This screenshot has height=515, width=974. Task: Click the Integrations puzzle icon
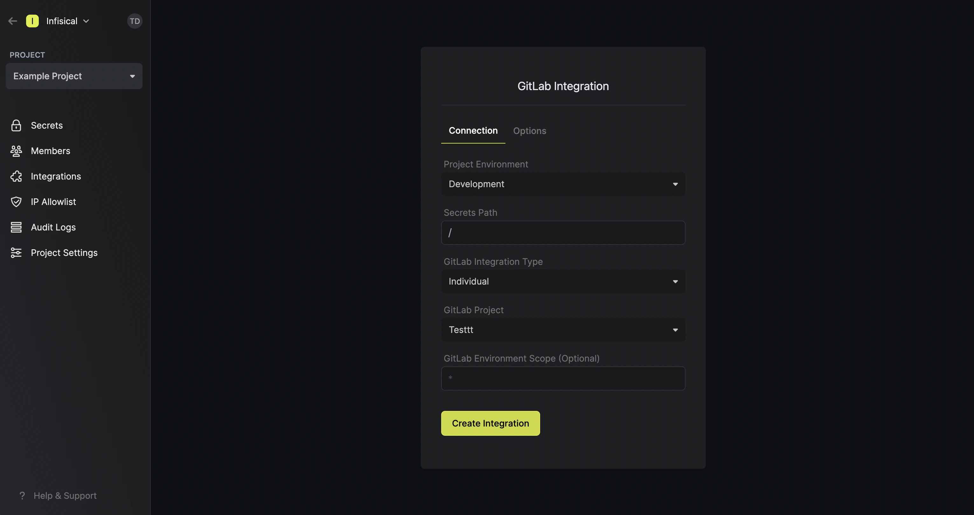pyautogui.click(x=16, y=176)
